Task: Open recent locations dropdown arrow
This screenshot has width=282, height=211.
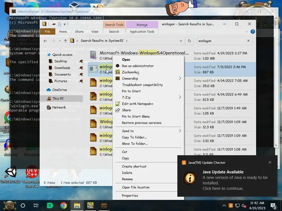Action: pyautogui.click(x=60, y=41)
